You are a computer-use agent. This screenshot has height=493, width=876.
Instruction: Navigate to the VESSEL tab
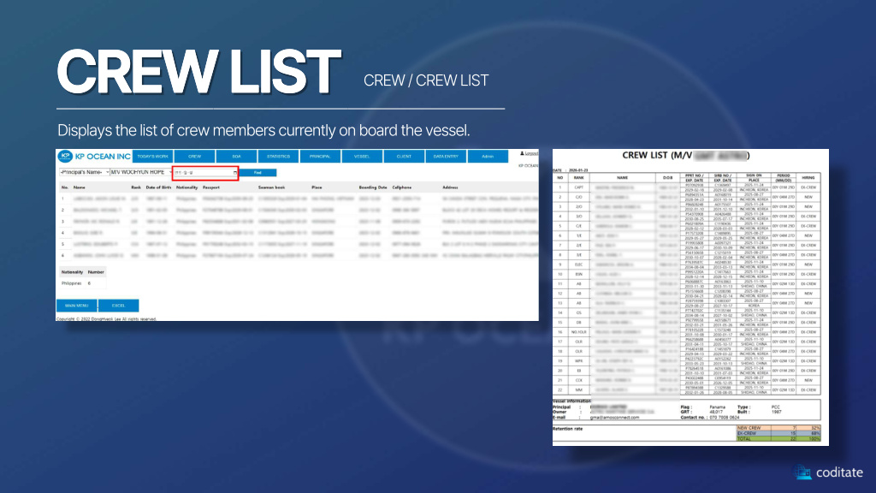coord(362,157)
